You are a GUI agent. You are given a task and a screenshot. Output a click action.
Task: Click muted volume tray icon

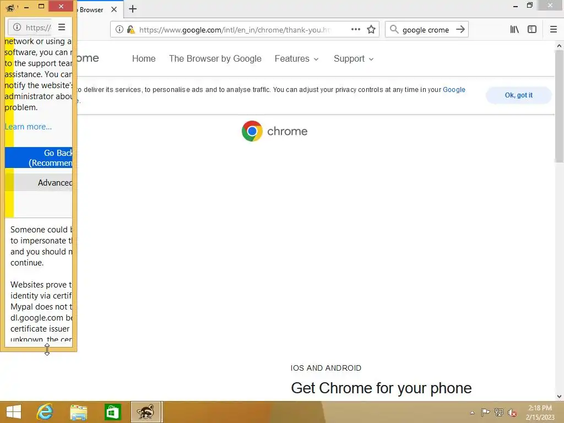tap(512, 413)
